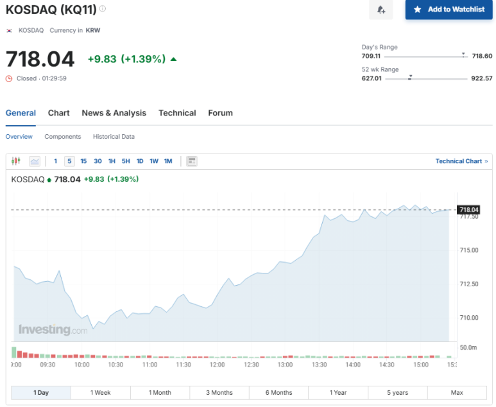
Task: Select the 1 Week range button
Action: (x=101, y=393)
